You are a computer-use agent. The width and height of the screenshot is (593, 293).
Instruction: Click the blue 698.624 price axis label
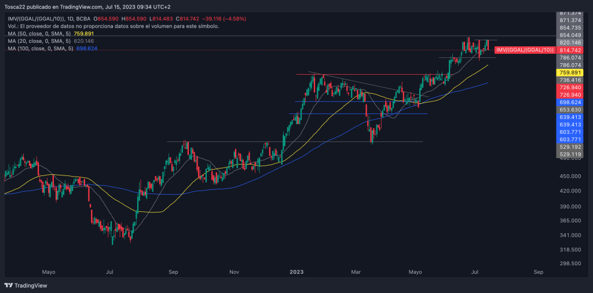[570, 102]
